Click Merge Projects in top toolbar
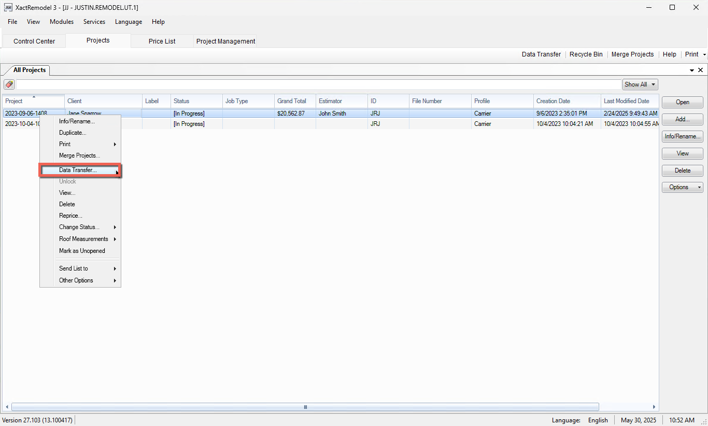This screenshot has width=708, height=426. point(632,54)
